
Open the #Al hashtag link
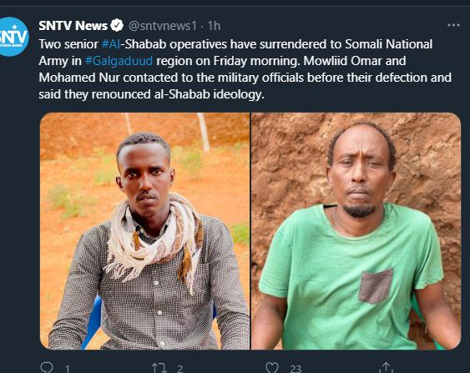111,44
